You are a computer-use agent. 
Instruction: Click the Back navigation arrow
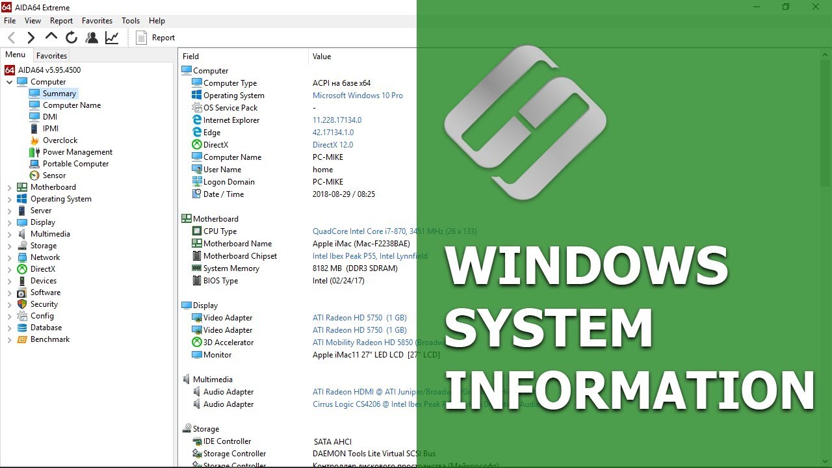click(11, 38)
